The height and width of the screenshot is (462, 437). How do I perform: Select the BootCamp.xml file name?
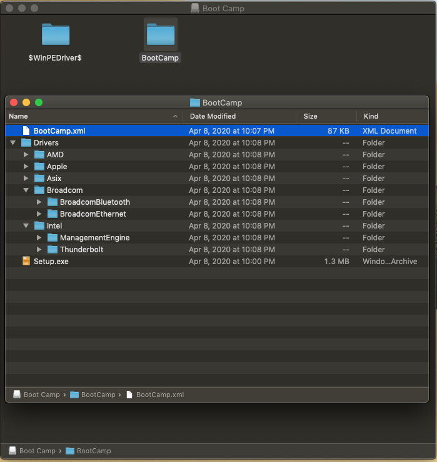click(x=59, y=131)
